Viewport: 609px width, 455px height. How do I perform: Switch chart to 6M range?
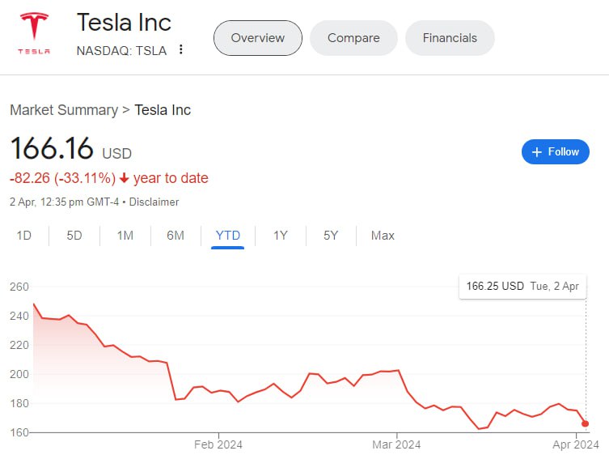(x=176, y=236)
